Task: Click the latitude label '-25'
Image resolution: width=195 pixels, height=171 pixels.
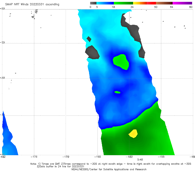Action: click(2, 42)
